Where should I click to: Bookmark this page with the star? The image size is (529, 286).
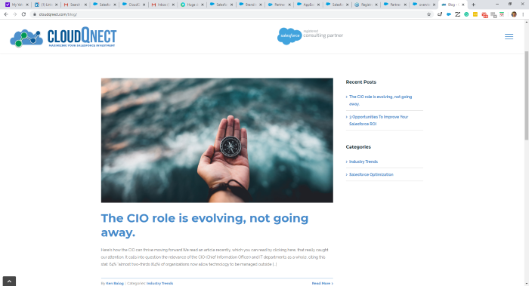[x=428, y=14]
